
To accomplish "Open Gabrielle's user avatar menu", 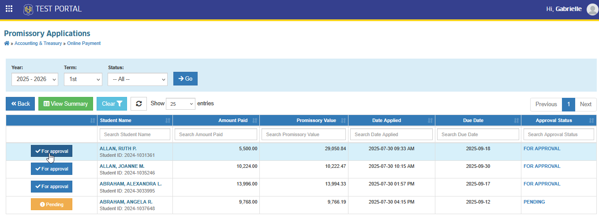I will point(592,9).
